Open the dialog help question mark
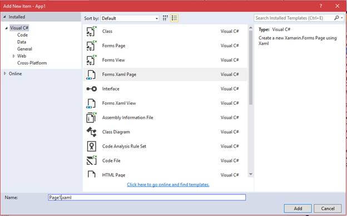 321,6
